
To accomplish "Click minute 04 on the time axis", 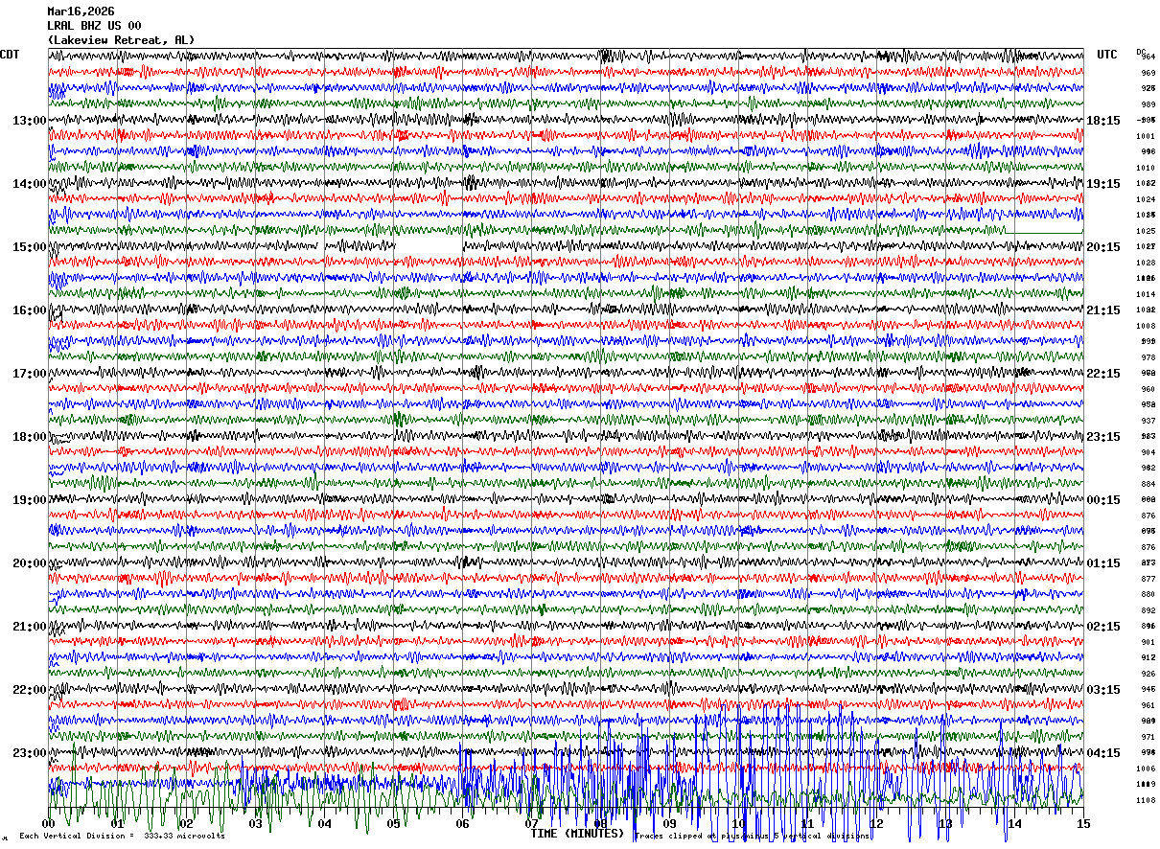I will pos(324,824).
